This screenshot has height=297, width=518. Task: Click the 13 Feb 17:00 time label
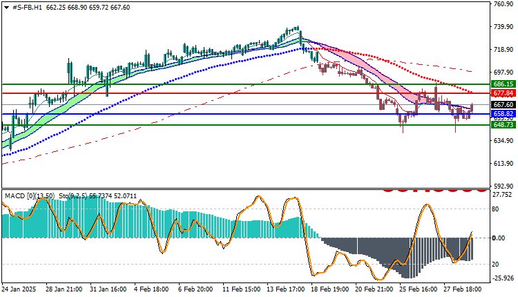click(285, 289)
